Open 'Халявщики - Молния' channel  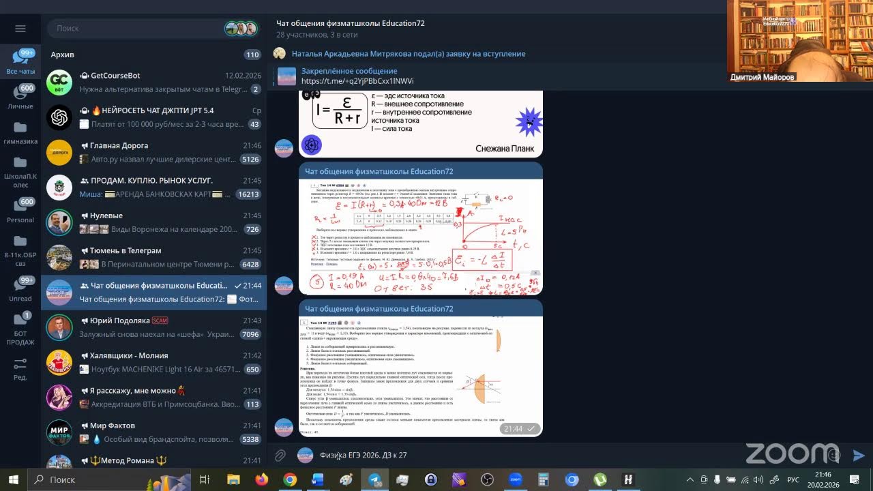[154, 362]
